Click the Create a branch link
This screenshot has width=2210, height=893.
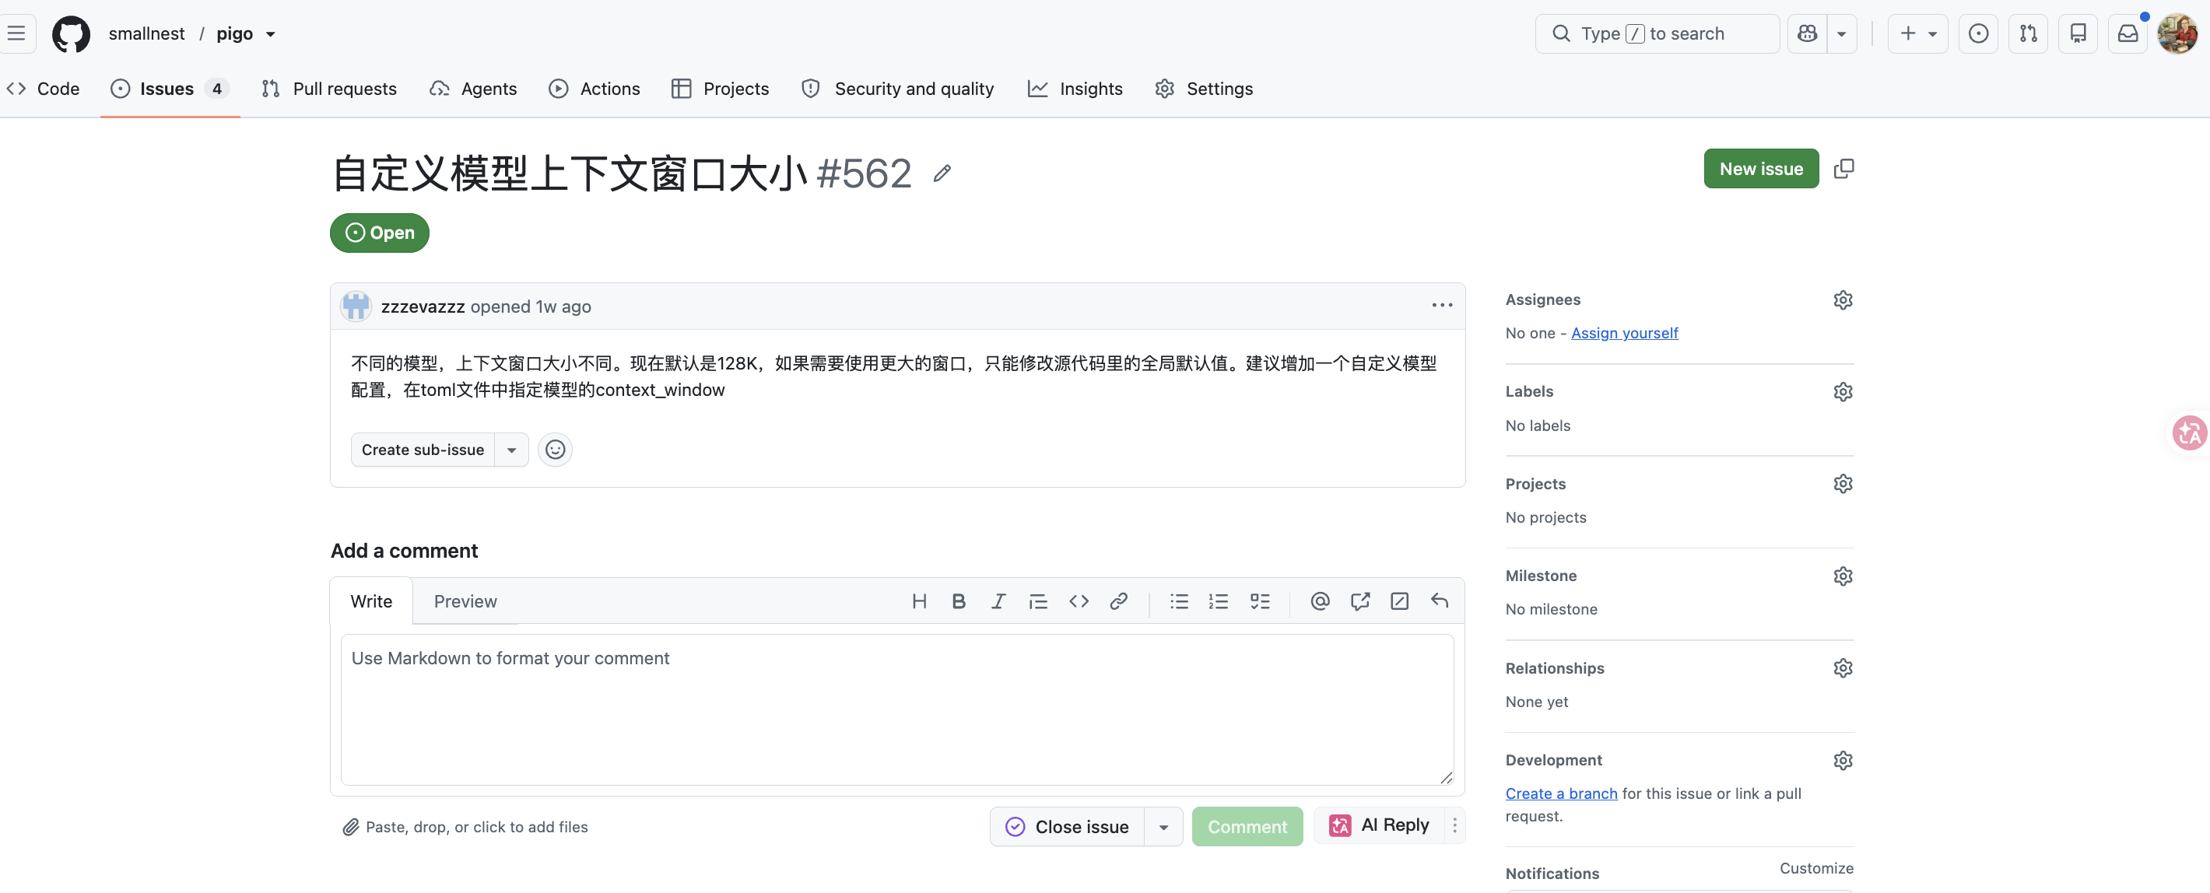tap(1562, 793)
